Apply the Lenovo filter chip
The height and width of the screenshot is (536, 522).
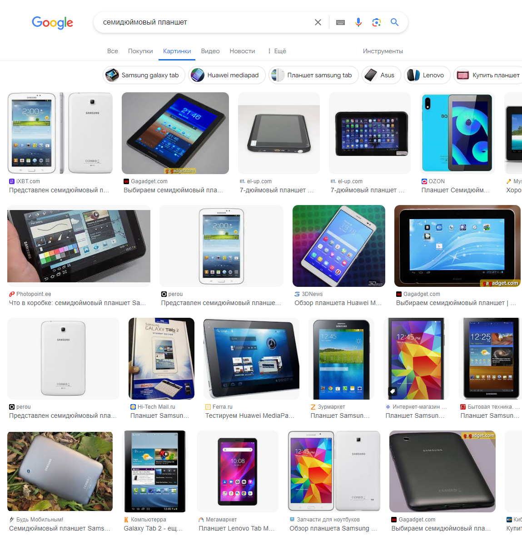[x=427, y=75]
